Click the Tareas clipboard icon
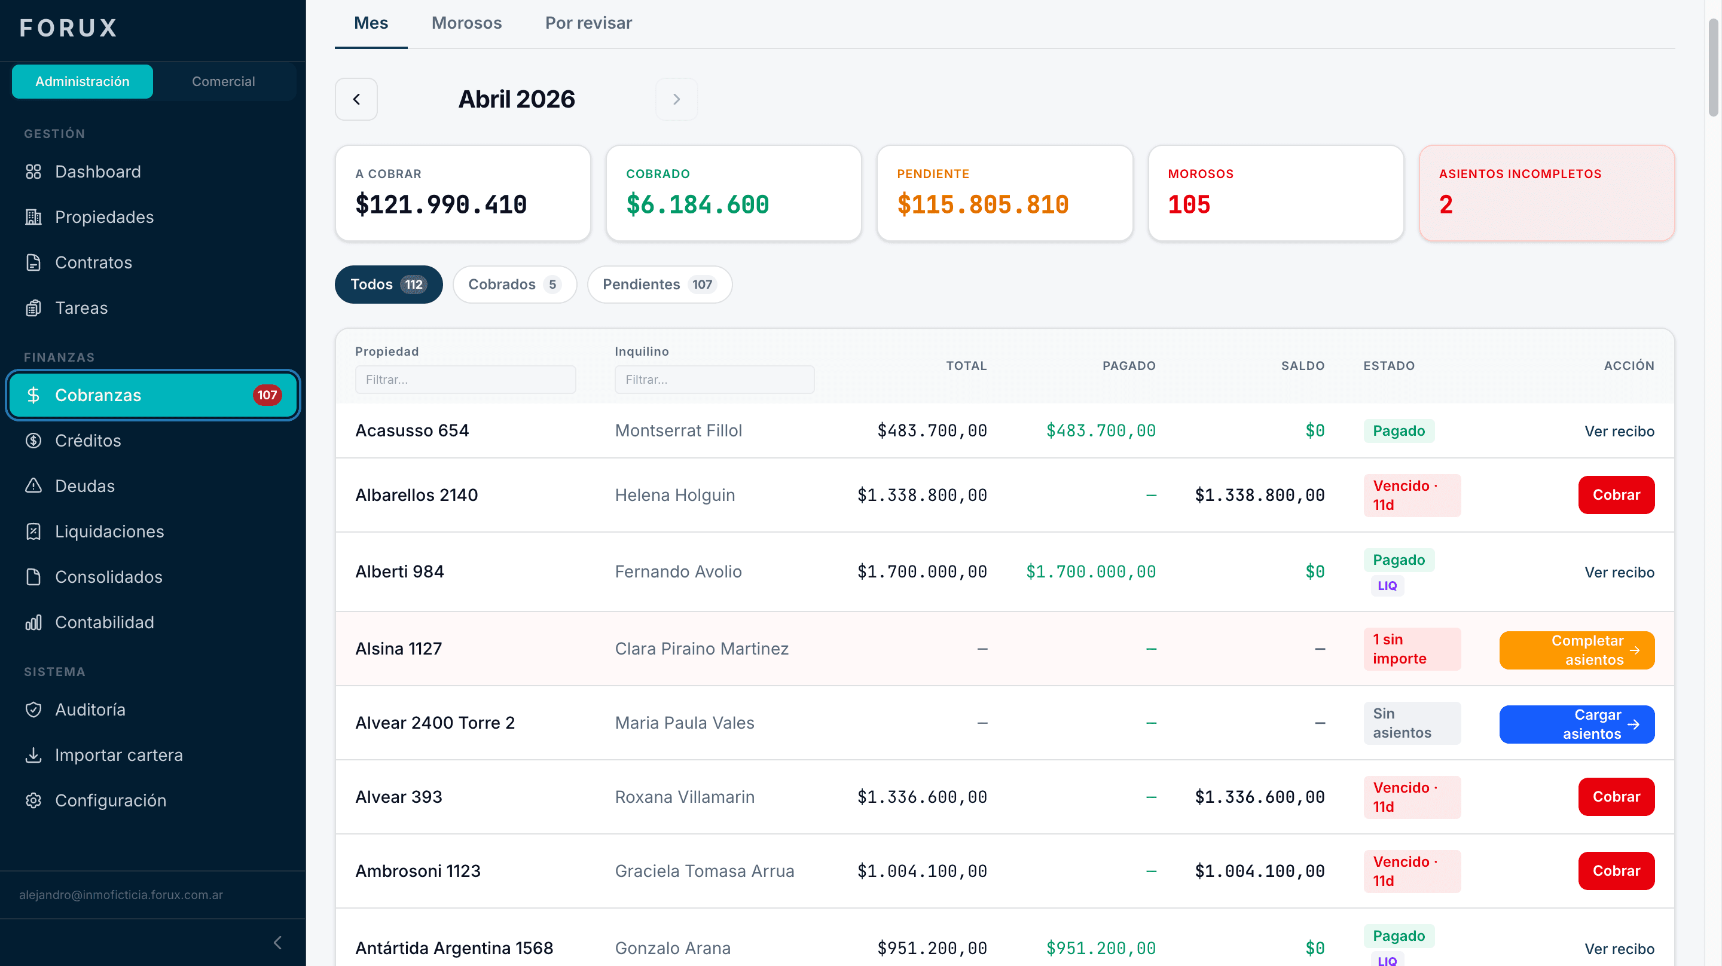Viewport: 1722px width, 966px height. (x=33, y=308)
